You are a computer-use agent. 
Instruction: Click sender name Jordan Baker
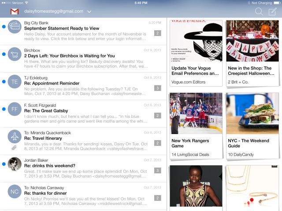pyautogui.click(x=36, y=160)
